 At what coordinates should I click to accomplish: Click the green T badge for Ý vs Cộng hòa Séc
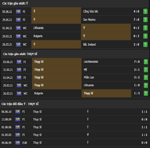pyautogui.click(x=145, y=12)
